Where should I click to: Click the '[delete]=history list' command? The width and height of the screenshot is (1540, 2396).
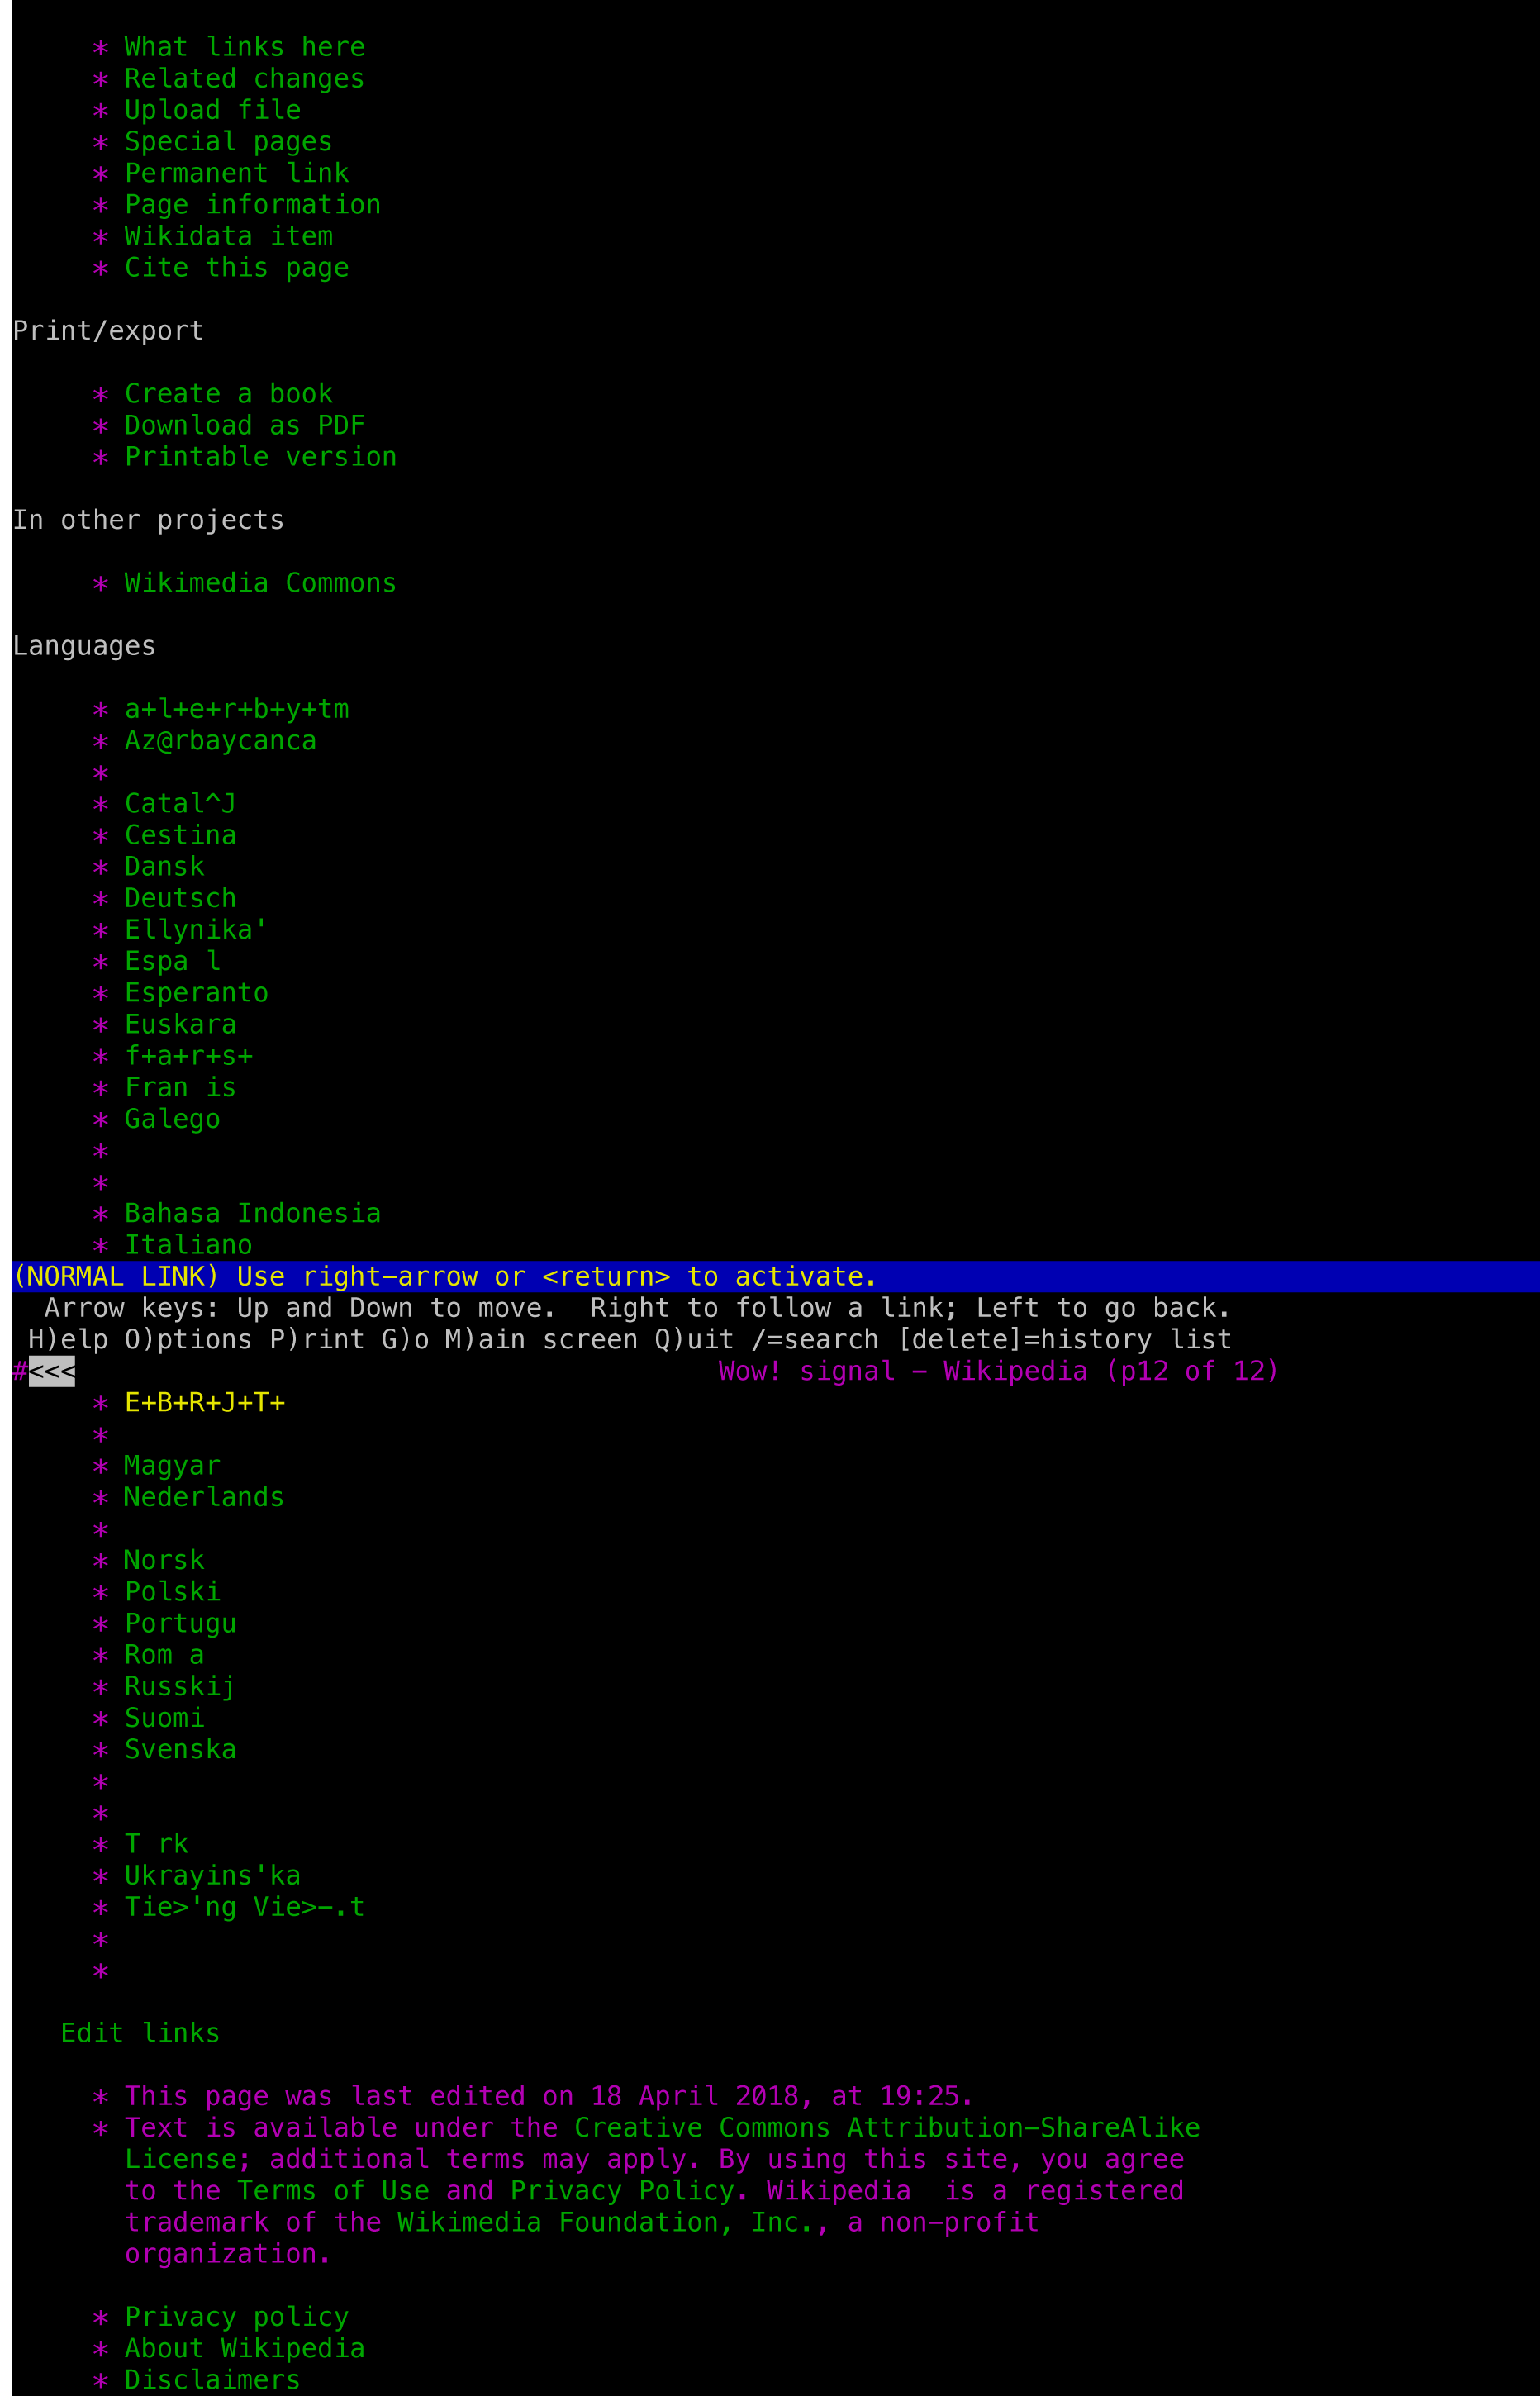[x=1064, y=1340]
